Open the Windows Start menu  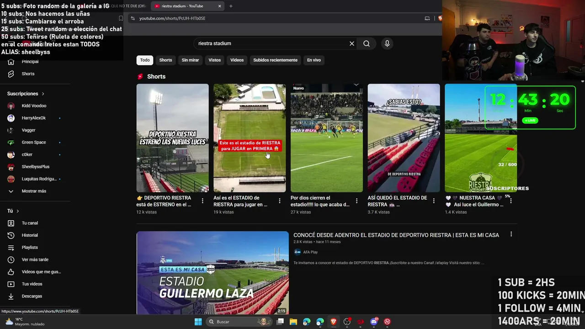[198, 322]
